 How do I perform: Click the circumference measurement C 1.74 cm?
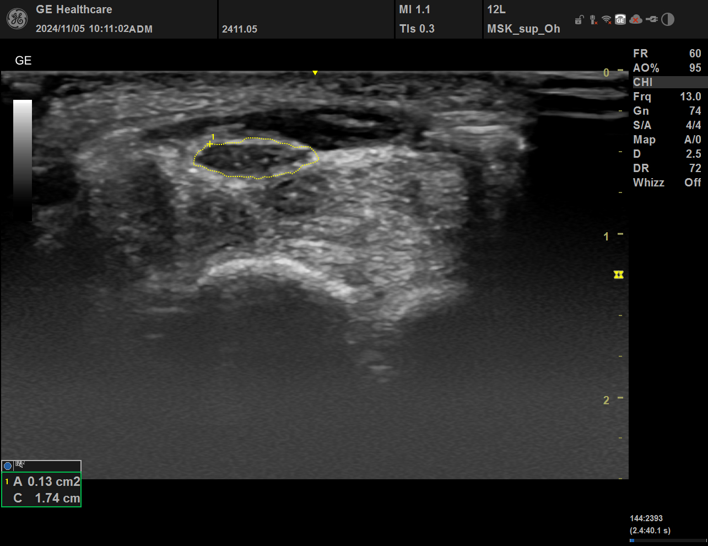coord(47,498)
